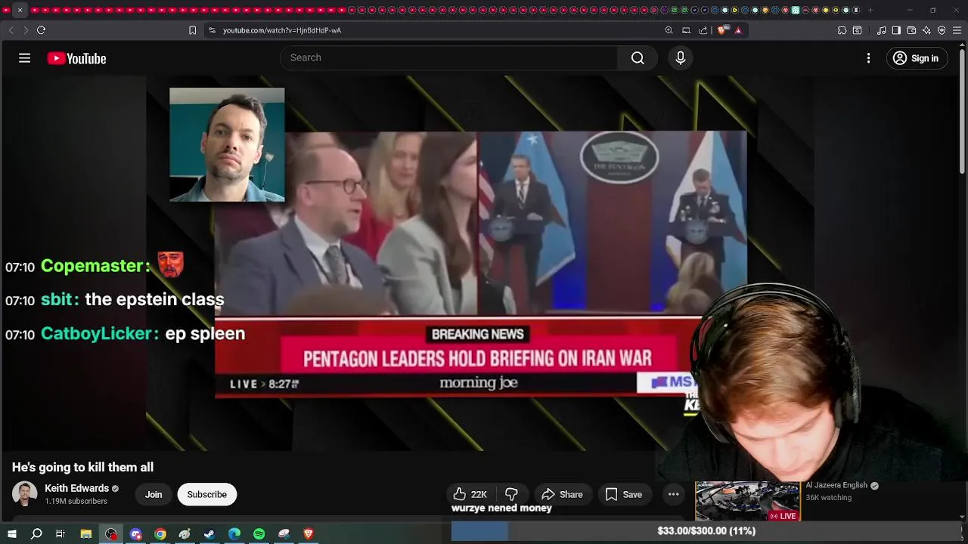Viewport: 968px width, 544px height.
Task: Open File Explorer from taskbar
Action: (x=86, y=533)
